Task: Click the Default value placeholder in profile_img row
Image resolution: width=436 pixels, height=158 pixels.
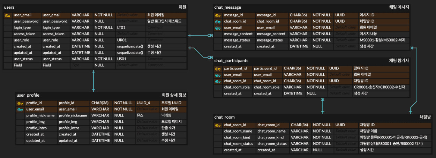Action: [148, 122]
